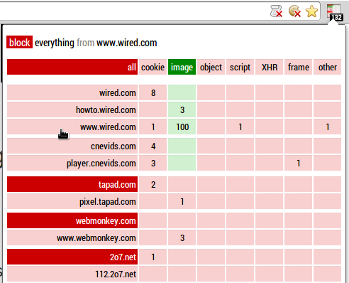
Task: Click wired.com cookie cell showing 8
Action: point(153,92)
